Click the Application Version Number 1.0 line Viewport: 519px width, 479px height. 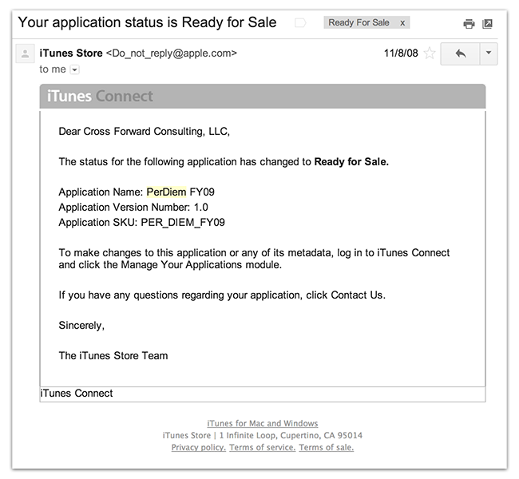tap(133, 208)
